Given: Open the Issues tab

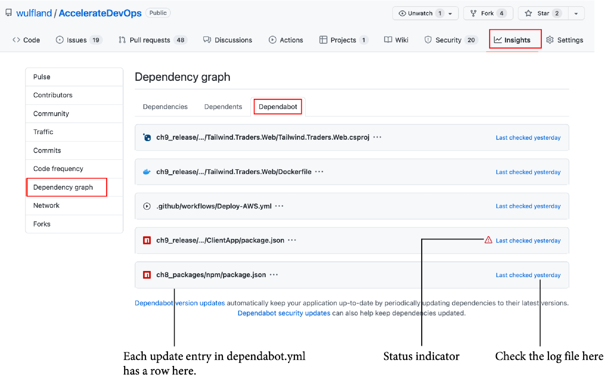Looking at the screenshot, I should (79, 40).
